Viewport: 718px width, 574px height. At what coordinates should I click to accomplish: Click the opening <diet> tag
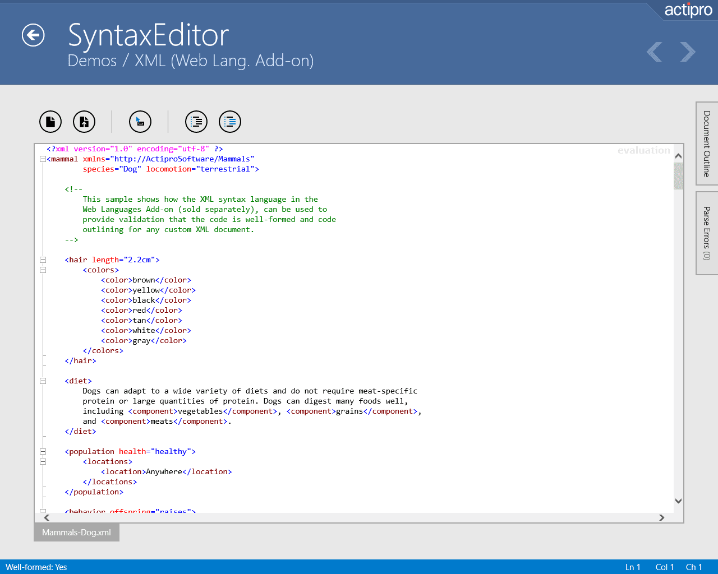coord(78,381)
